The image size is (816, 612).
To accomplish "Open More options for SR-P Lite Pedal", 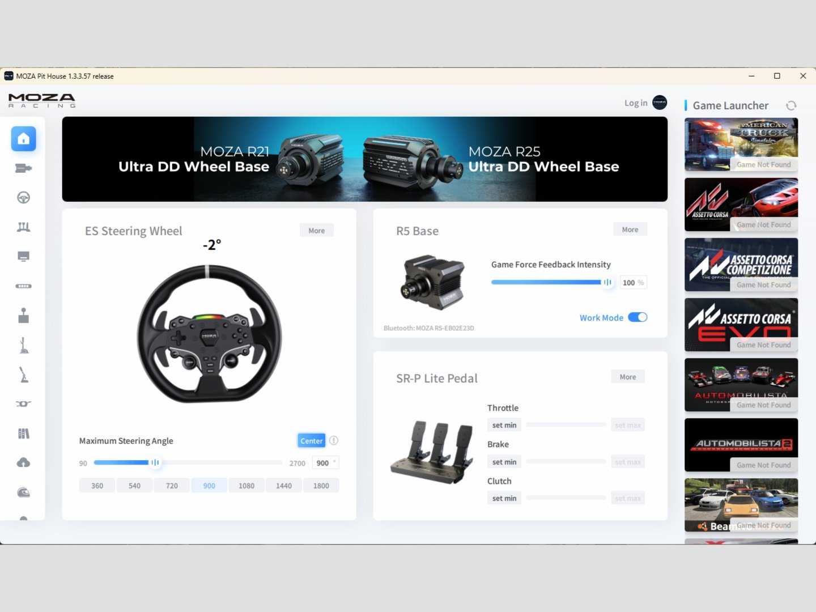I will pos(627,377).
